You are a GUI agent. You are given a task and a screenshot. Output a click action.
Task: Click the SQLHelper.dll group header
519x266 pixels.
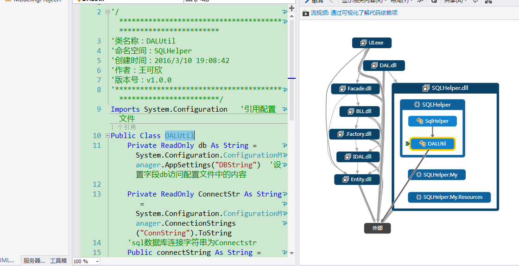[x=445, y=88]
